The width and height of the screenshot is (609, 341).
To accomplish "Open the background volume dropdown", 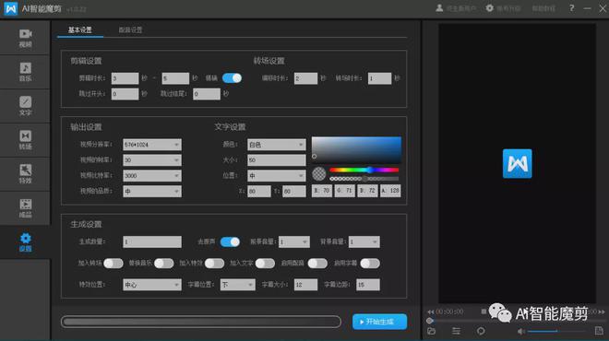I will pos(364,241).
